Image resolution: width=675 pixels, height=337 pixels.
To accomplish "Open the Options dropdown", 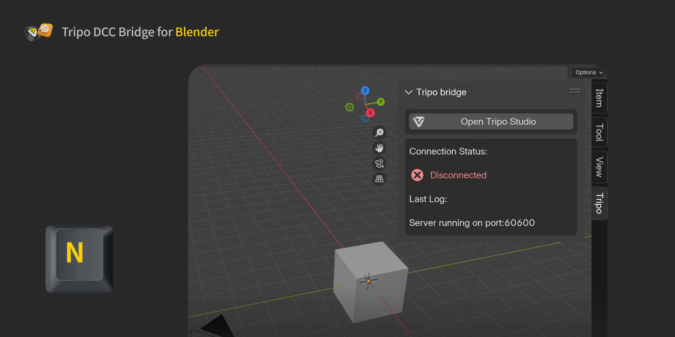I will point(589,72).
